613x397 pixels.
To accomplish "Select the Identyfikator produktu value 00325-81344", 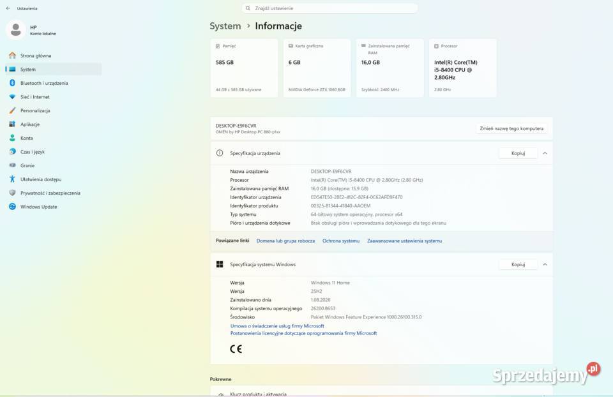I will (340, 206).
